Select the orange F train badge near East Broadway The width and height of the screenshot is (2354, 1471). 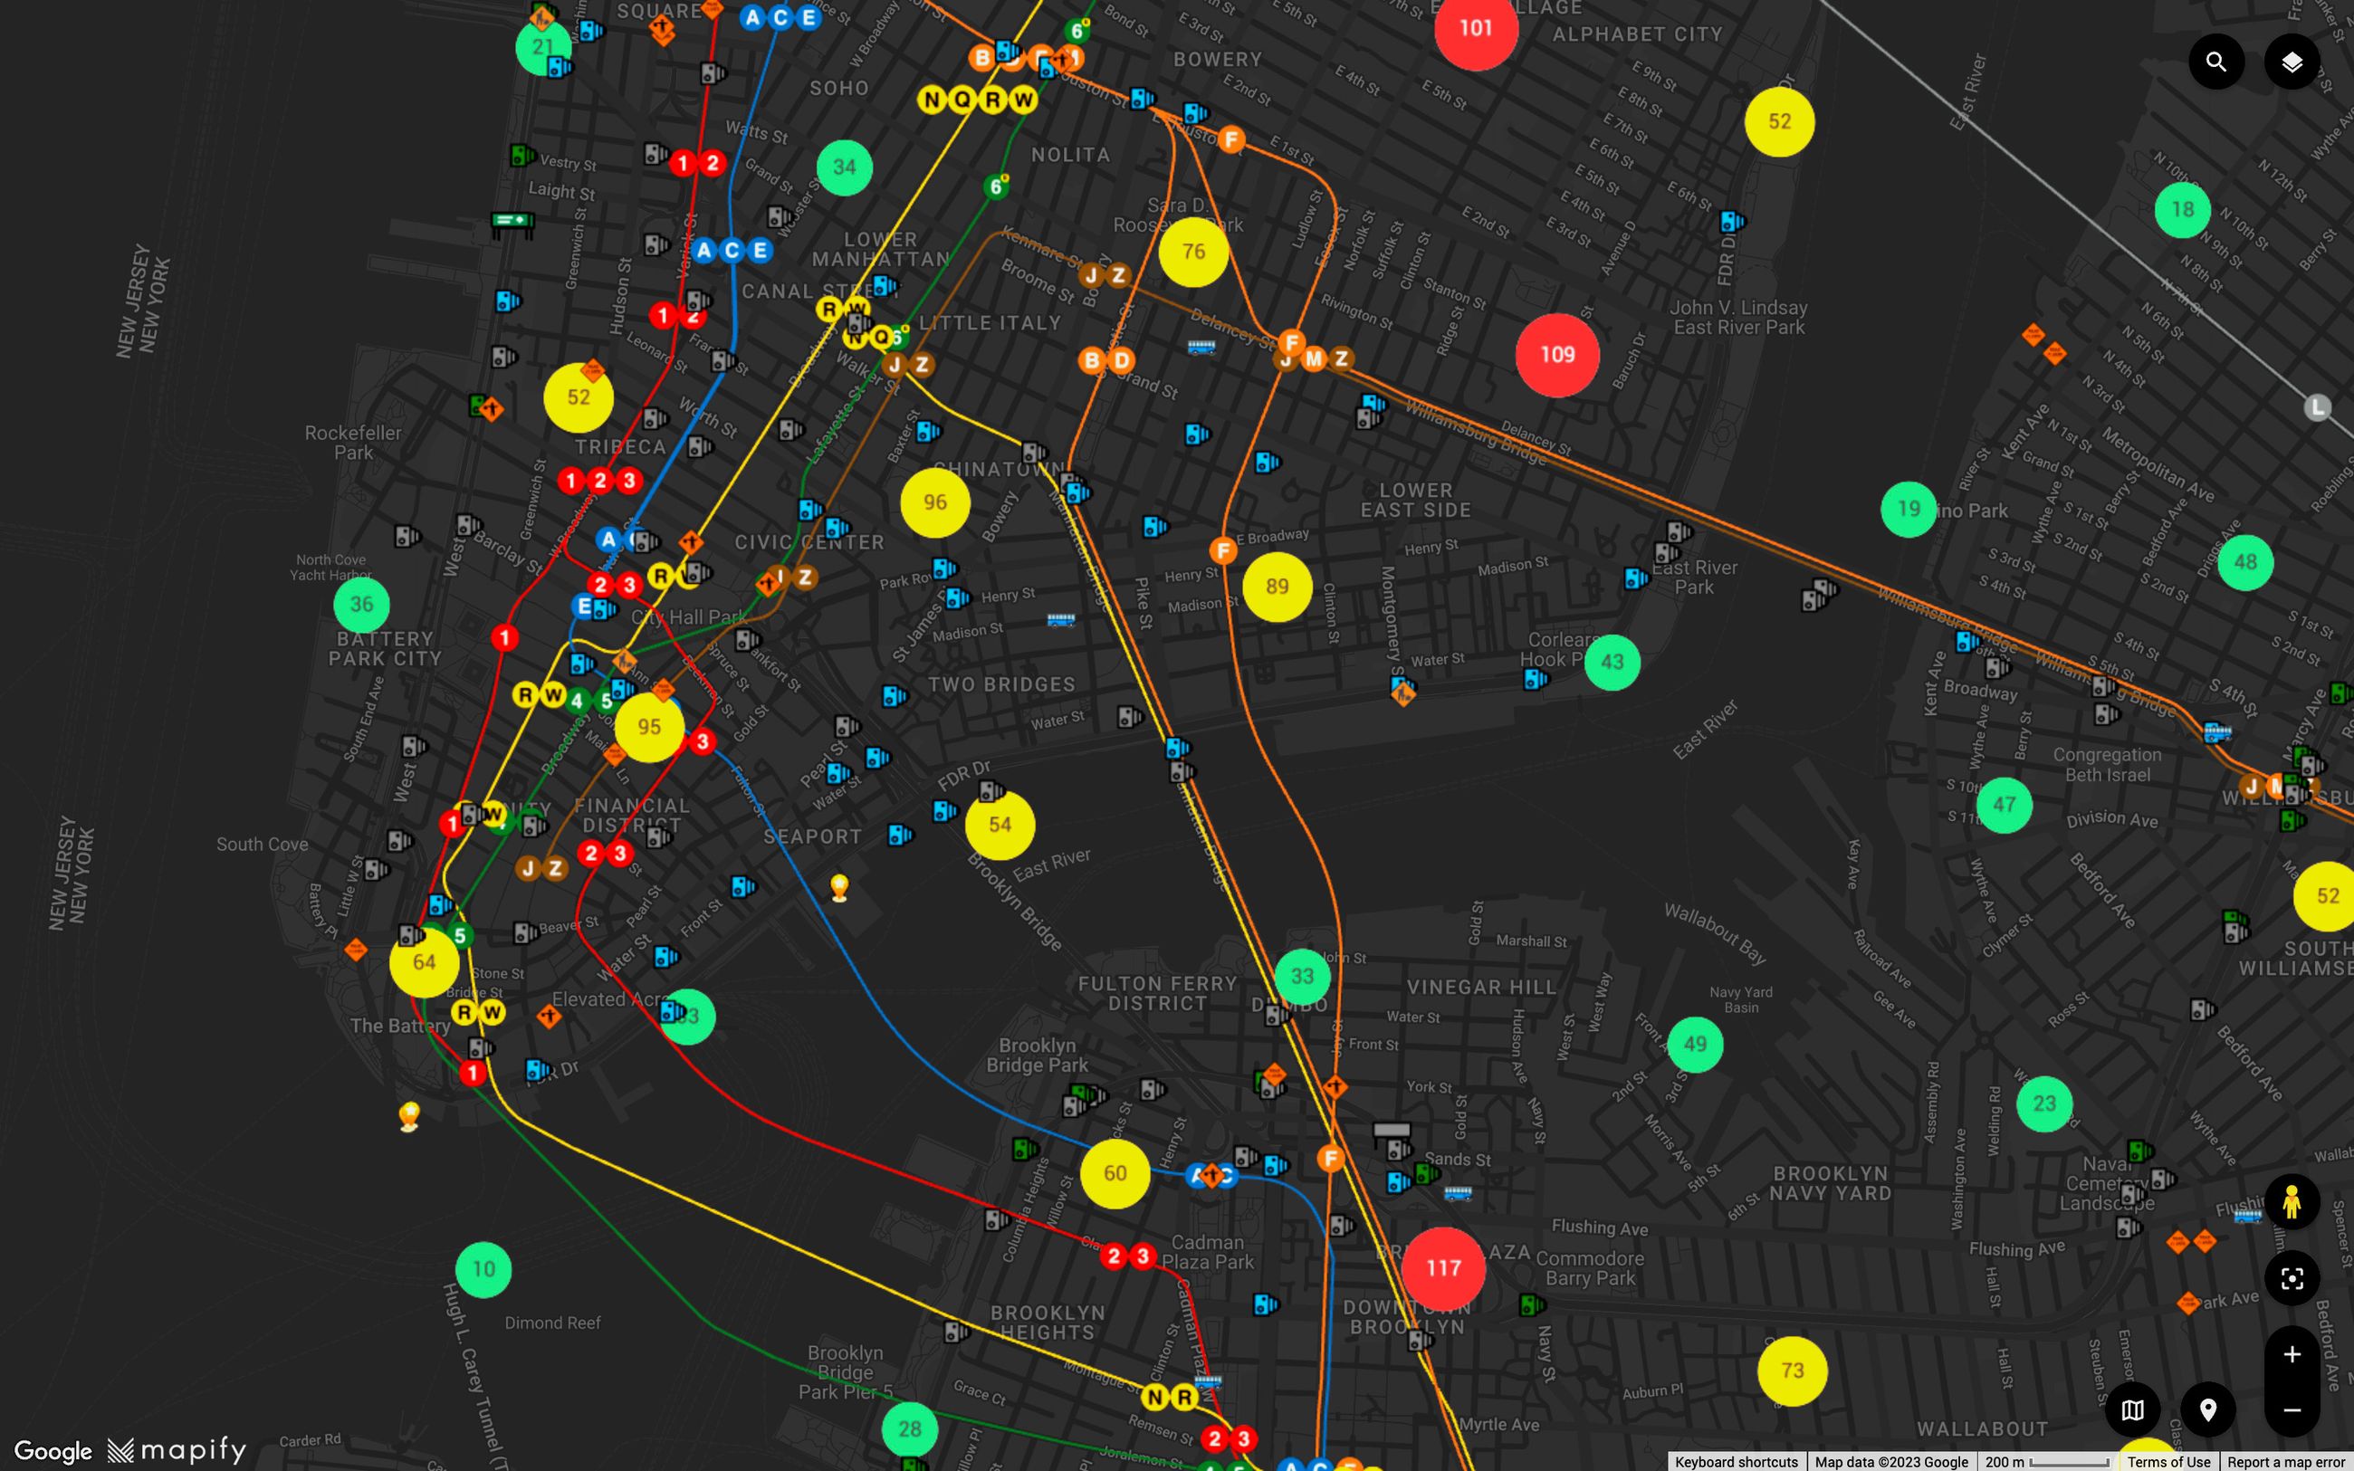coord(1222,549)
